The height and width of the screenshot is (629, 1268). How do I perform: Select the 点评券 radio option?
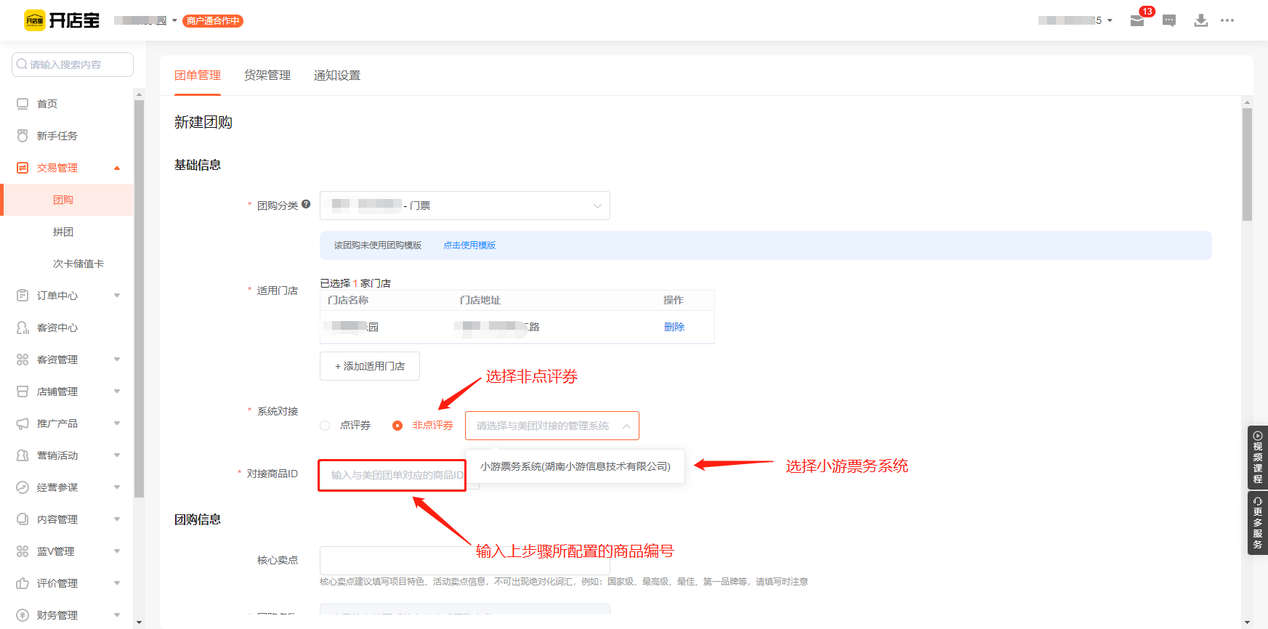coord(326,426)
